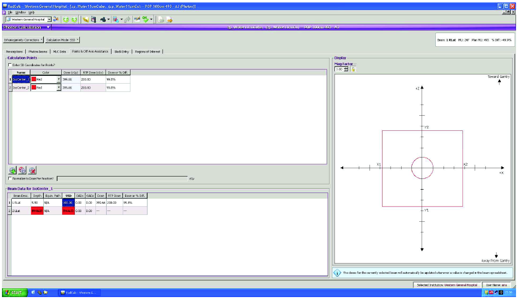Open the Help menu
Viewport: 518px width, 300px height.
31,12
